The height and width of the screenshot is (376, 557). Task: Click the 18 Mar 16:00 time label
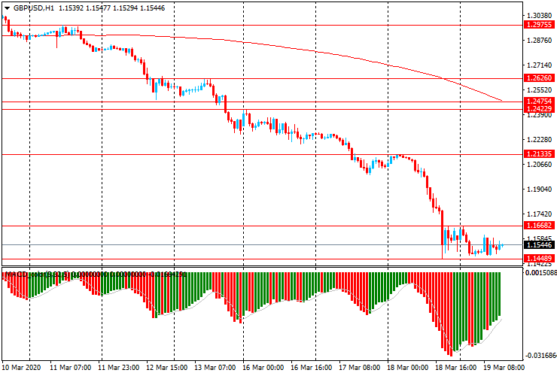click(x=458, y=368)
